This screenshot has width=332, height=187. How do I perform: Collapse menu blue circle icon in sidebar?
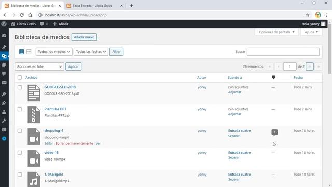[x=4, y=139]
